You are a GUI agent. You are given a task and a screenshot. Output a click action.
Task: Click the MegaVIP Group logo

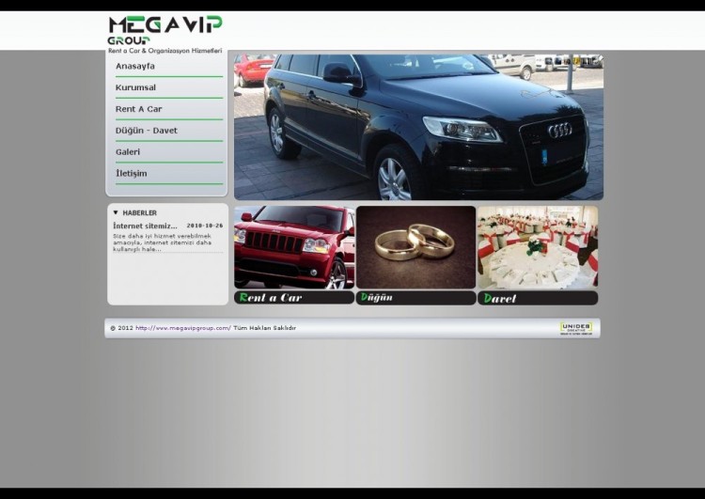tap(164, 31)
